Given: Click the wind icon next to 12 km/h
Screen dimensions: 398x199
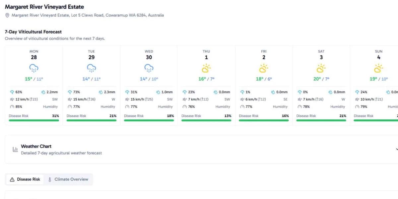Looking at the screenshot, I should click(x=12, y=99).
